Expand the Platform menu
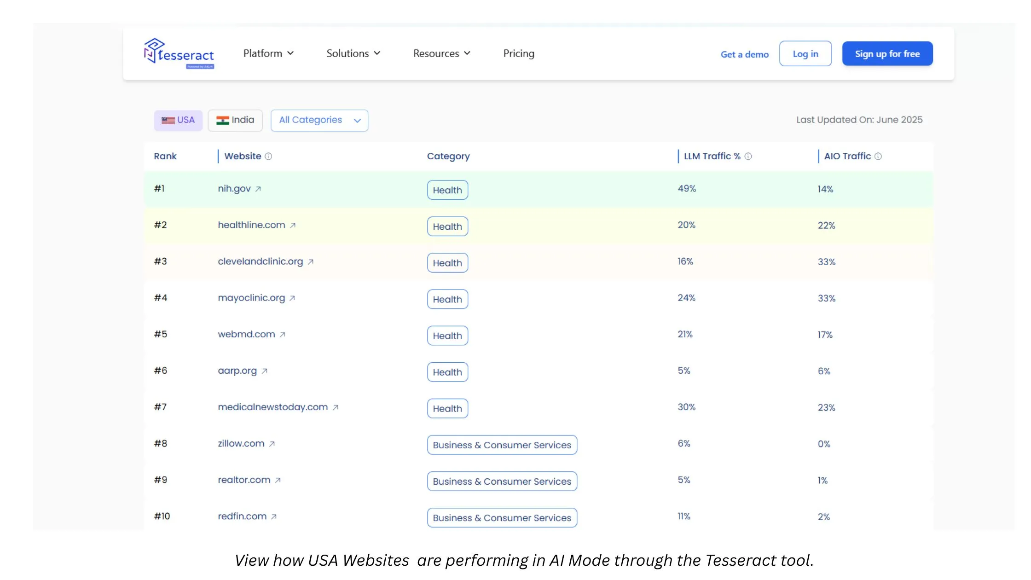 (268, 53)
